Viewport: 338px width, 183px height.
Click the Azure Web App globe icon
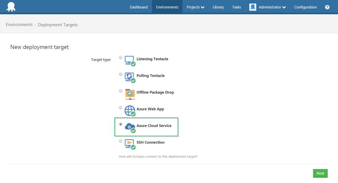pyautogui.click(x=130, y=110)
